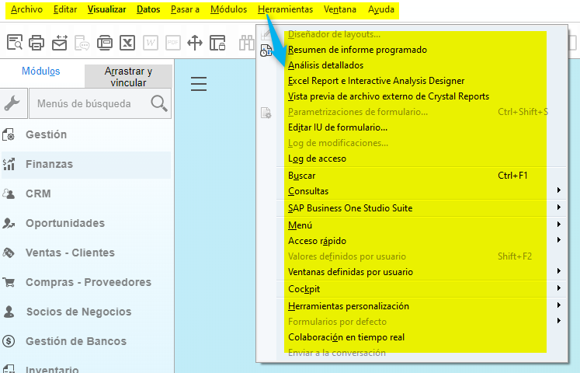The height and width of the screenshot is (373, 580).
Task: Click the lock screen toolbar icon
Action: point(217,43)
